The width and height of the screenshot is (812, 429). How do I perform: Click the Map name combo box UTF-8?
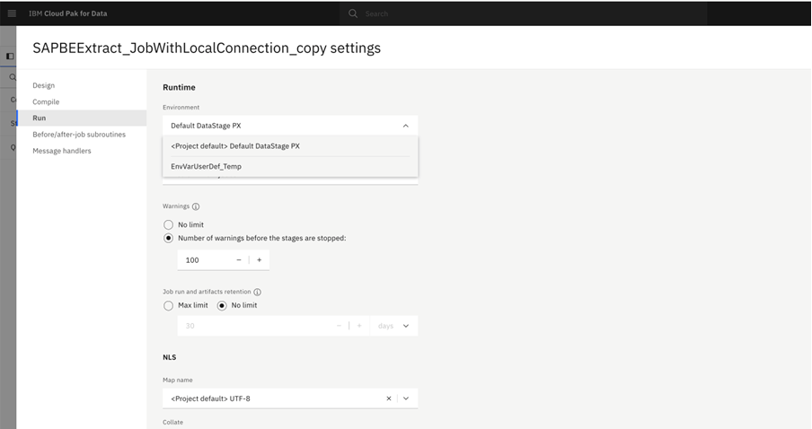[290, 398]
